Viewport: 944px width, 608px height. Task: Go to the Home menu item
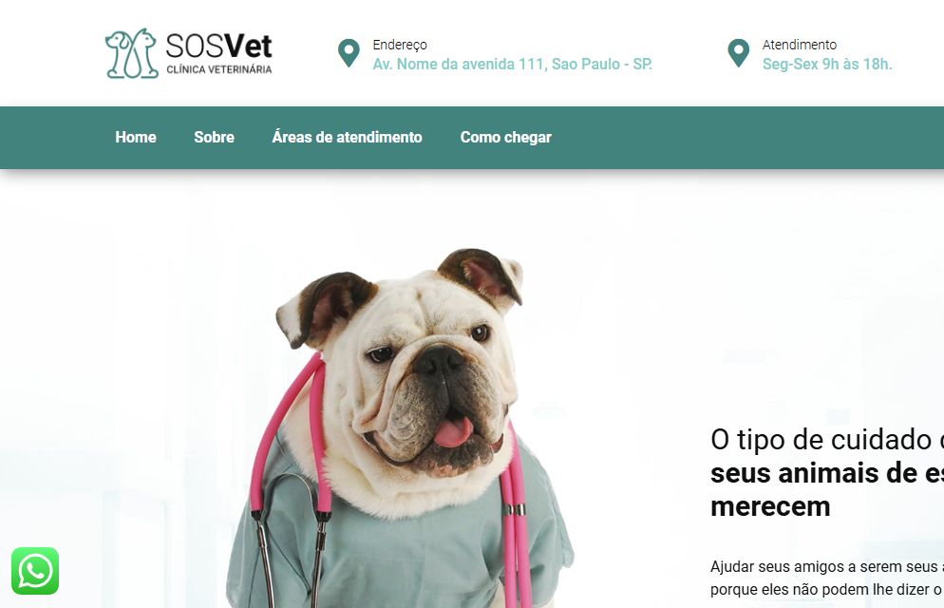[136, 137]
